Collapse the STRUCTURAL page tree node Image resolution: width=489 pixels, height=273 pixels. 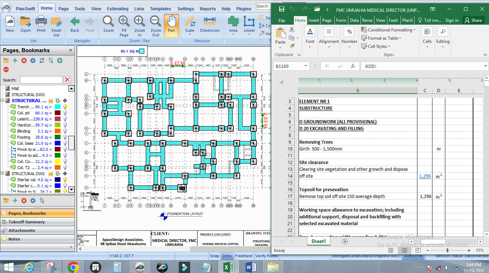[3, 101]
